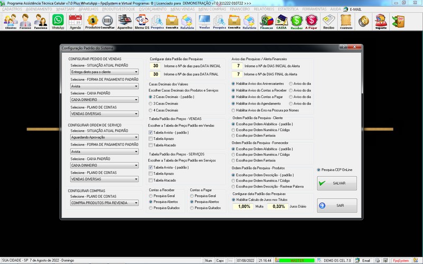Click the green exit door icon
Viewport: 423px width, 264px height.
pos(398,22)
